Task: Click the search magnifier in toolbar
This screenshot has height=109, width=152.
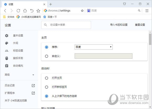Action: pyautogui.click(x=139, y=11)
